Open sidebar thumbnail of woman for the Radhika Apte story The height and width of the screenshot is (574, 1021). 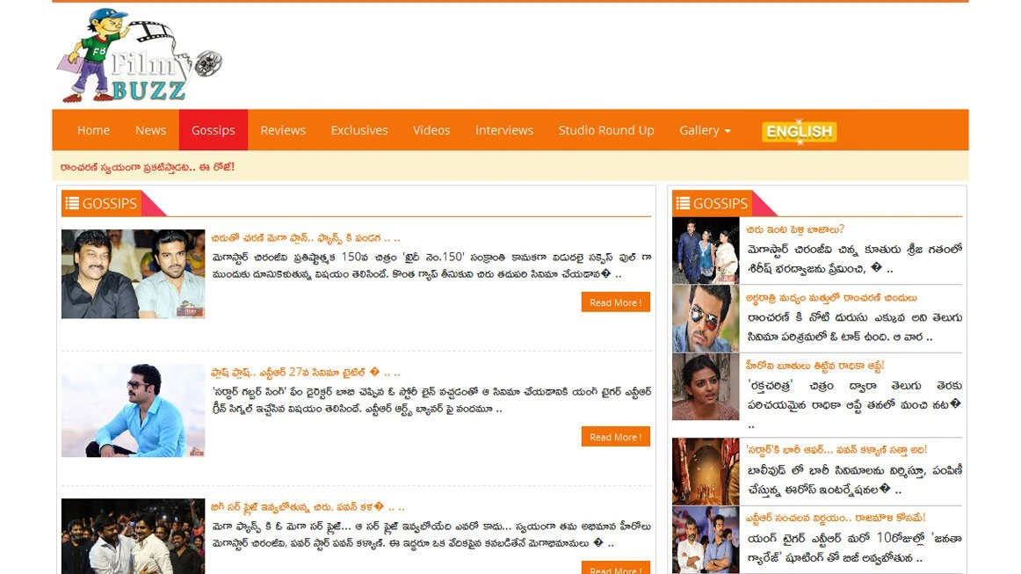(x=706, y=387)
